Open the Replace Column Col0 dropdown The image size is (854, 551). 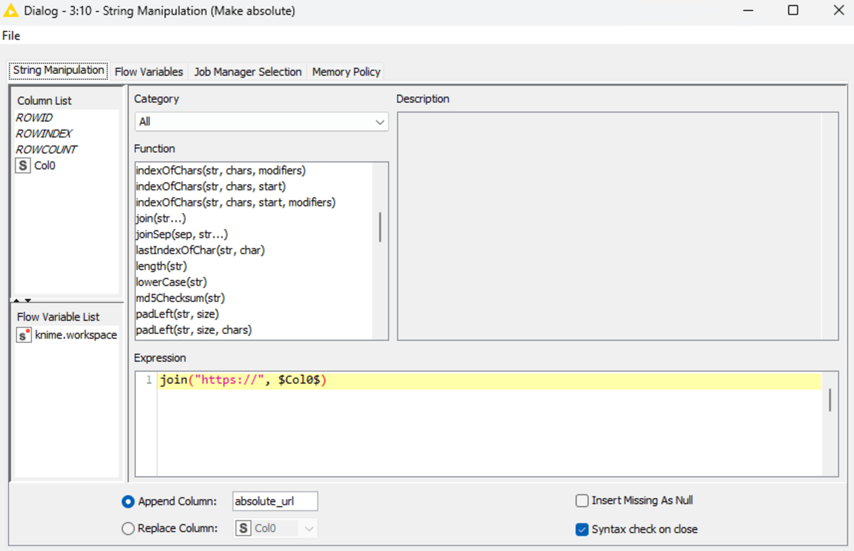(276, 528)
